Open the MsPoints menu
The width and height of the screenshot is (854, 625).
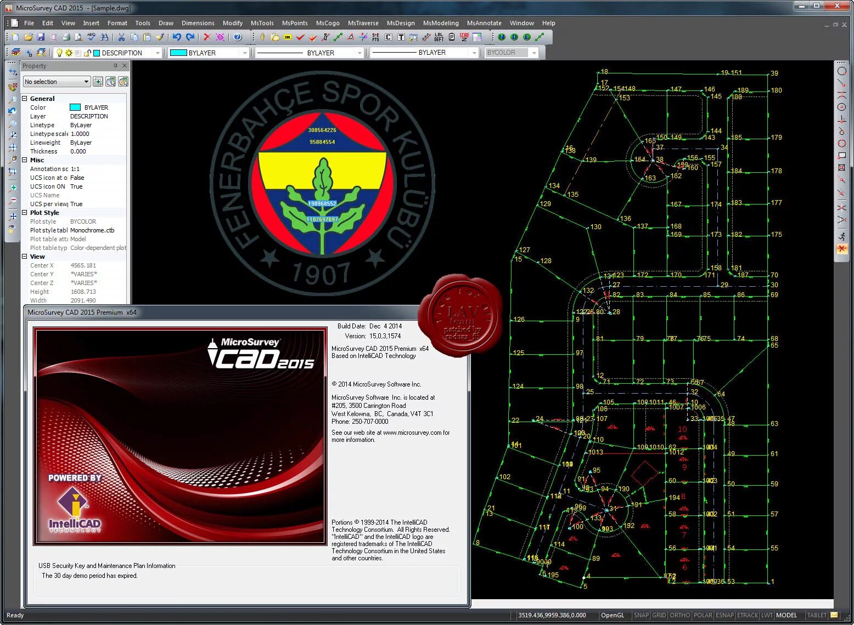click(295, 23)
